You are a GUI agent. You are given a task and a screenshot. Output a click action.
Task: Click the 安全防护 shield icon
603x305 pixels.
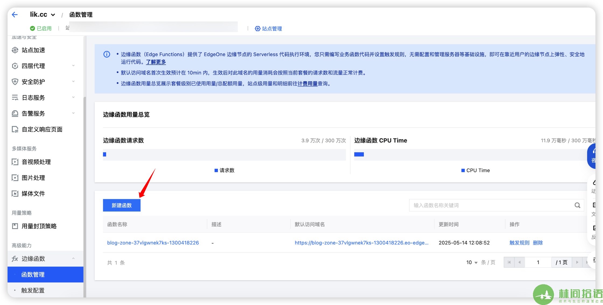(x=15, y=82)
